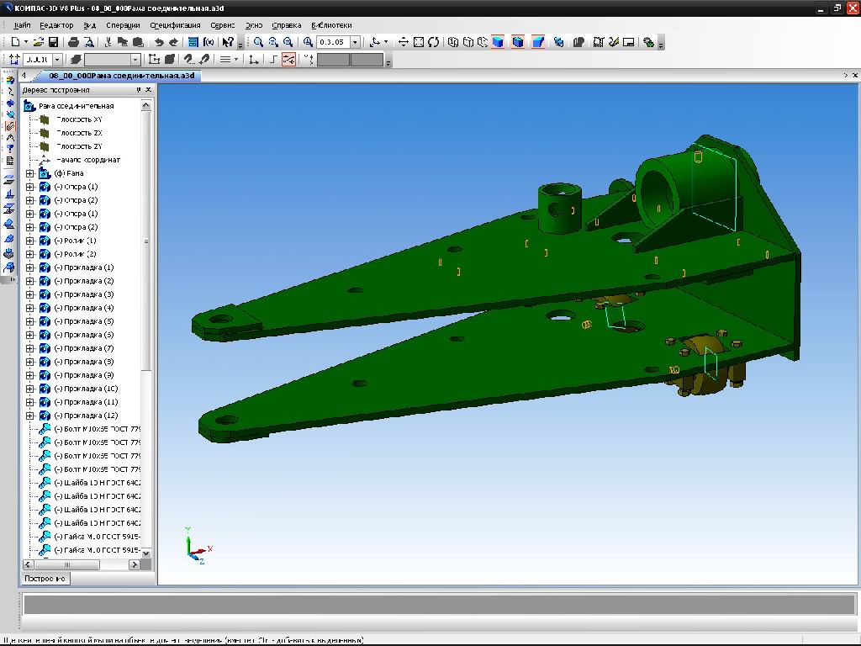
Task: Open existing file with folder icon
Action: (39, 42)
